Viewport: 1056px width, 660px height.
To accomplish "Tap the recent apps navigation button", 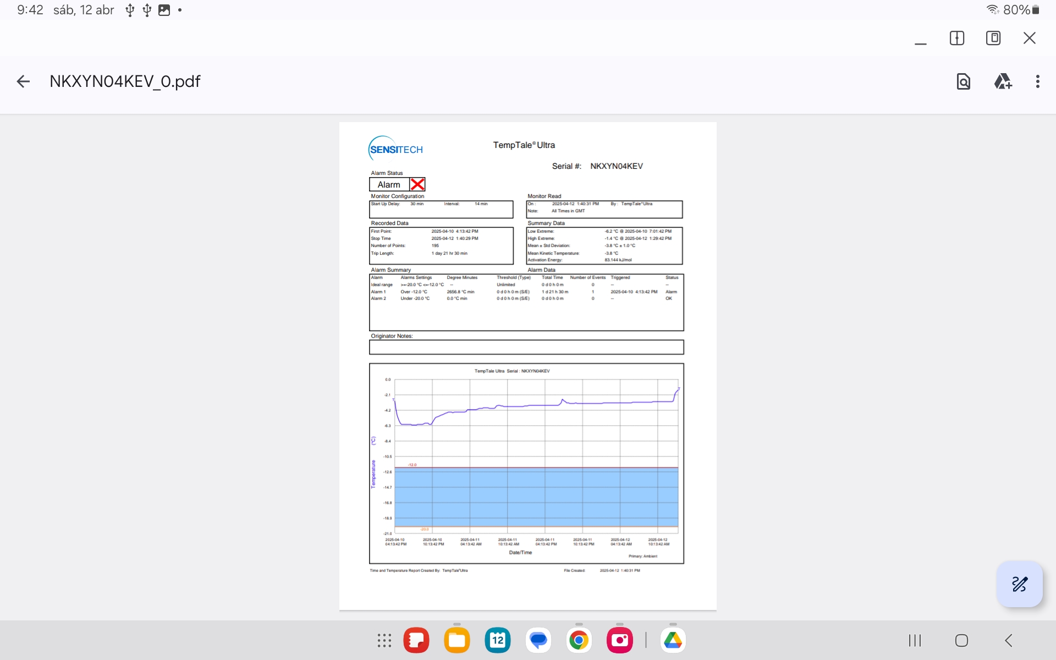I will (915, 640).
